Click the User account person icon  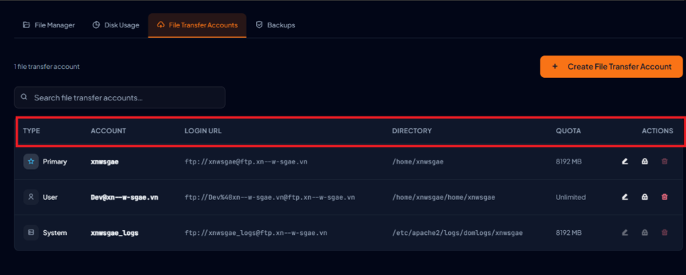31,197
